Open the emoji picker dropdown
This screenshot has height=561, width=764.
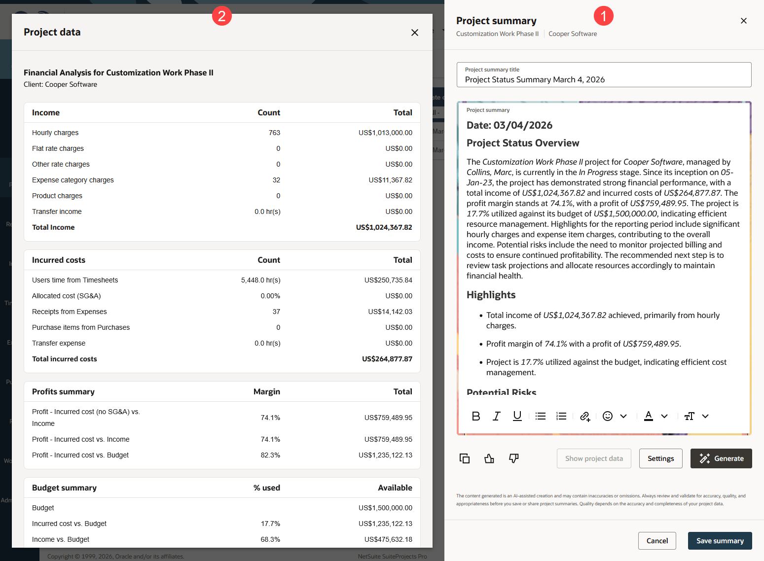click(x=623, y=416)
